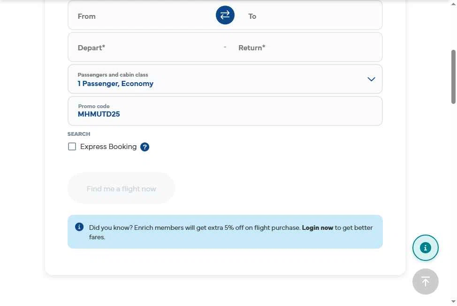Follow the Login now link

(317, 228)
